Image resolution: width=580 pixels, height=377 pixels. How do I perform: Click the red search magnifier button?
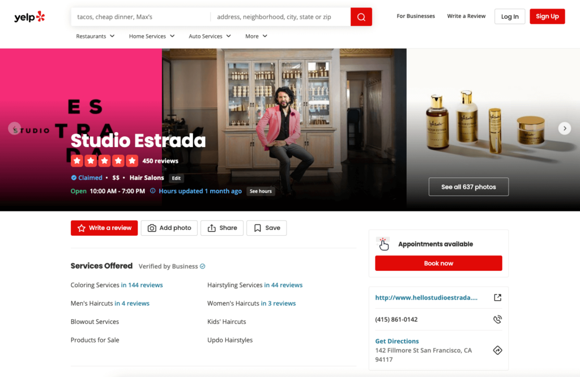(361, 17)
